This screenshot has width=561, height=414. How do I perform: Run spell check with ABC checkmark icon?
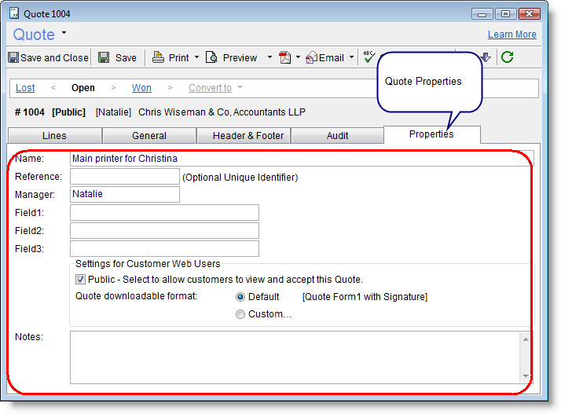pyautogui.click(x=368, y=57)
